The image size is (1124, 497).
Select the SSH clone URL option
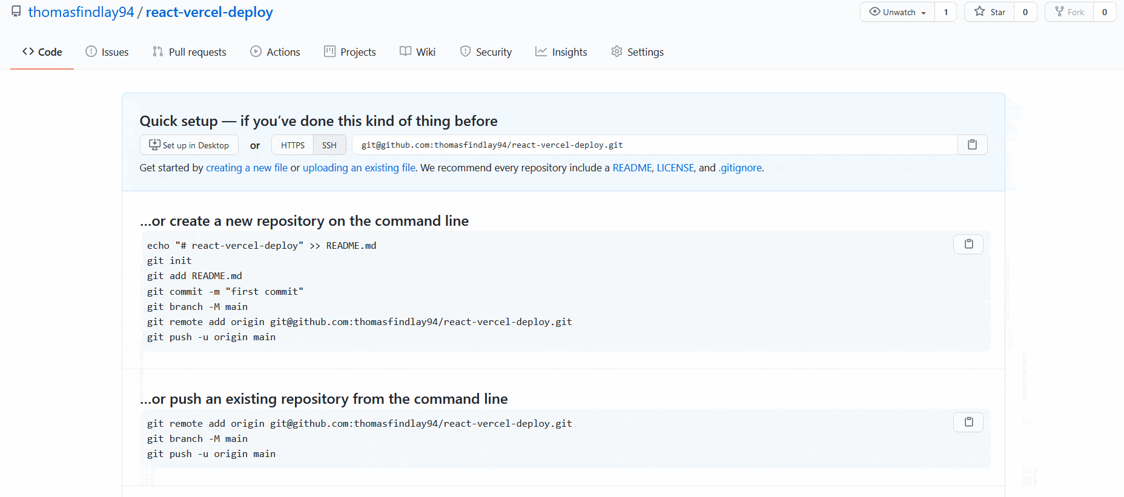[x=329, y=145]
